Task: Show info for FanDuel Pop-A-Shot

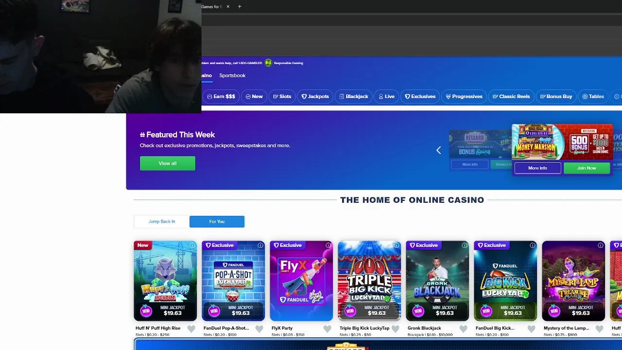Action: click(x=260, y=245)
